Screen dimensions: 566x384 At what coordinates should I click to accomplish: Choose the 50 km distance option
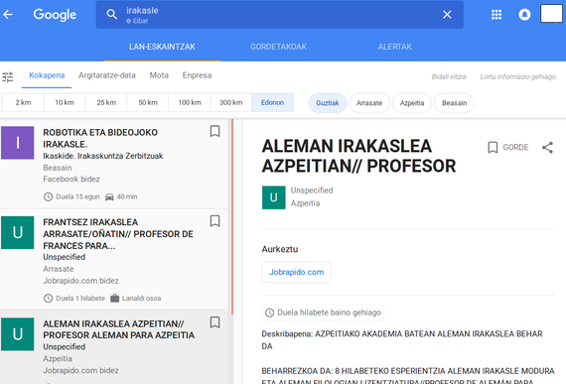[148, 103]
